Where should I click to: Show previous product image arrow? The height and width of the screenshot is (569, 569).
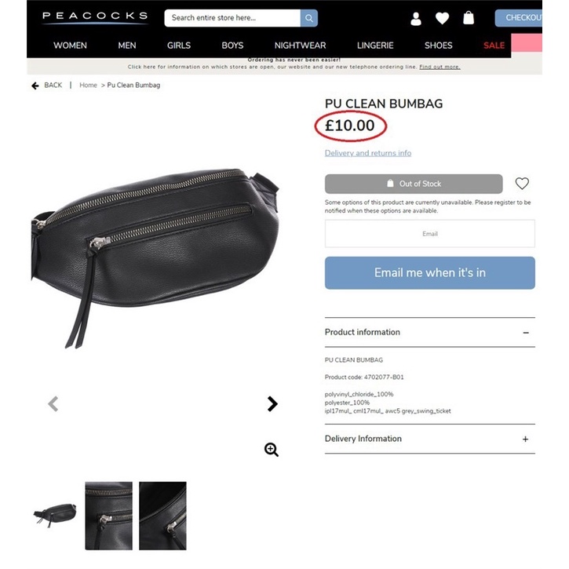[x=53, y=403]
